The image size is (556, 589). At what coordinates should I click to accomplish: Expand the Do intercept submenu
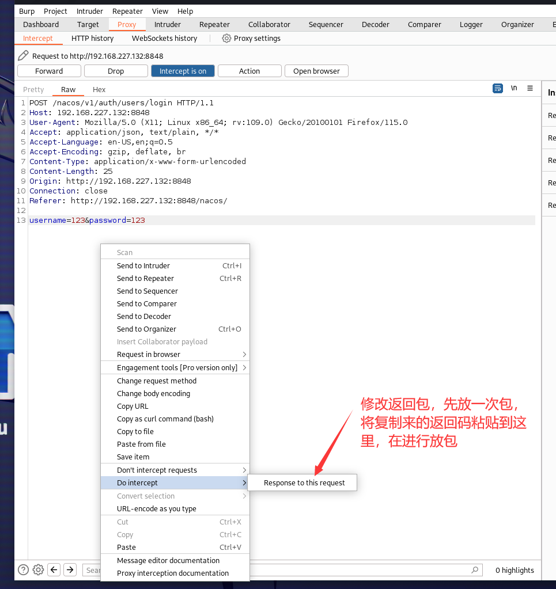click(x=175, y=482)
